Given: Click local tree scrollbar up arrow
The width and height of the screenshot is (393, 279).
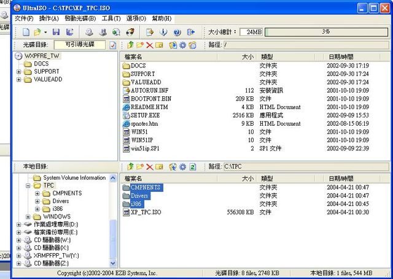Looking at the screenshot, I should coord(113,178).
